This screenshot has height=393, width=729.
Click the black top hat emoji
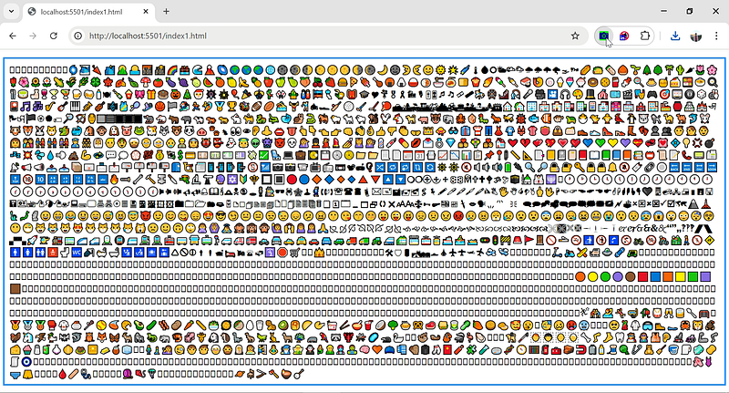click(x=590, y=95)
